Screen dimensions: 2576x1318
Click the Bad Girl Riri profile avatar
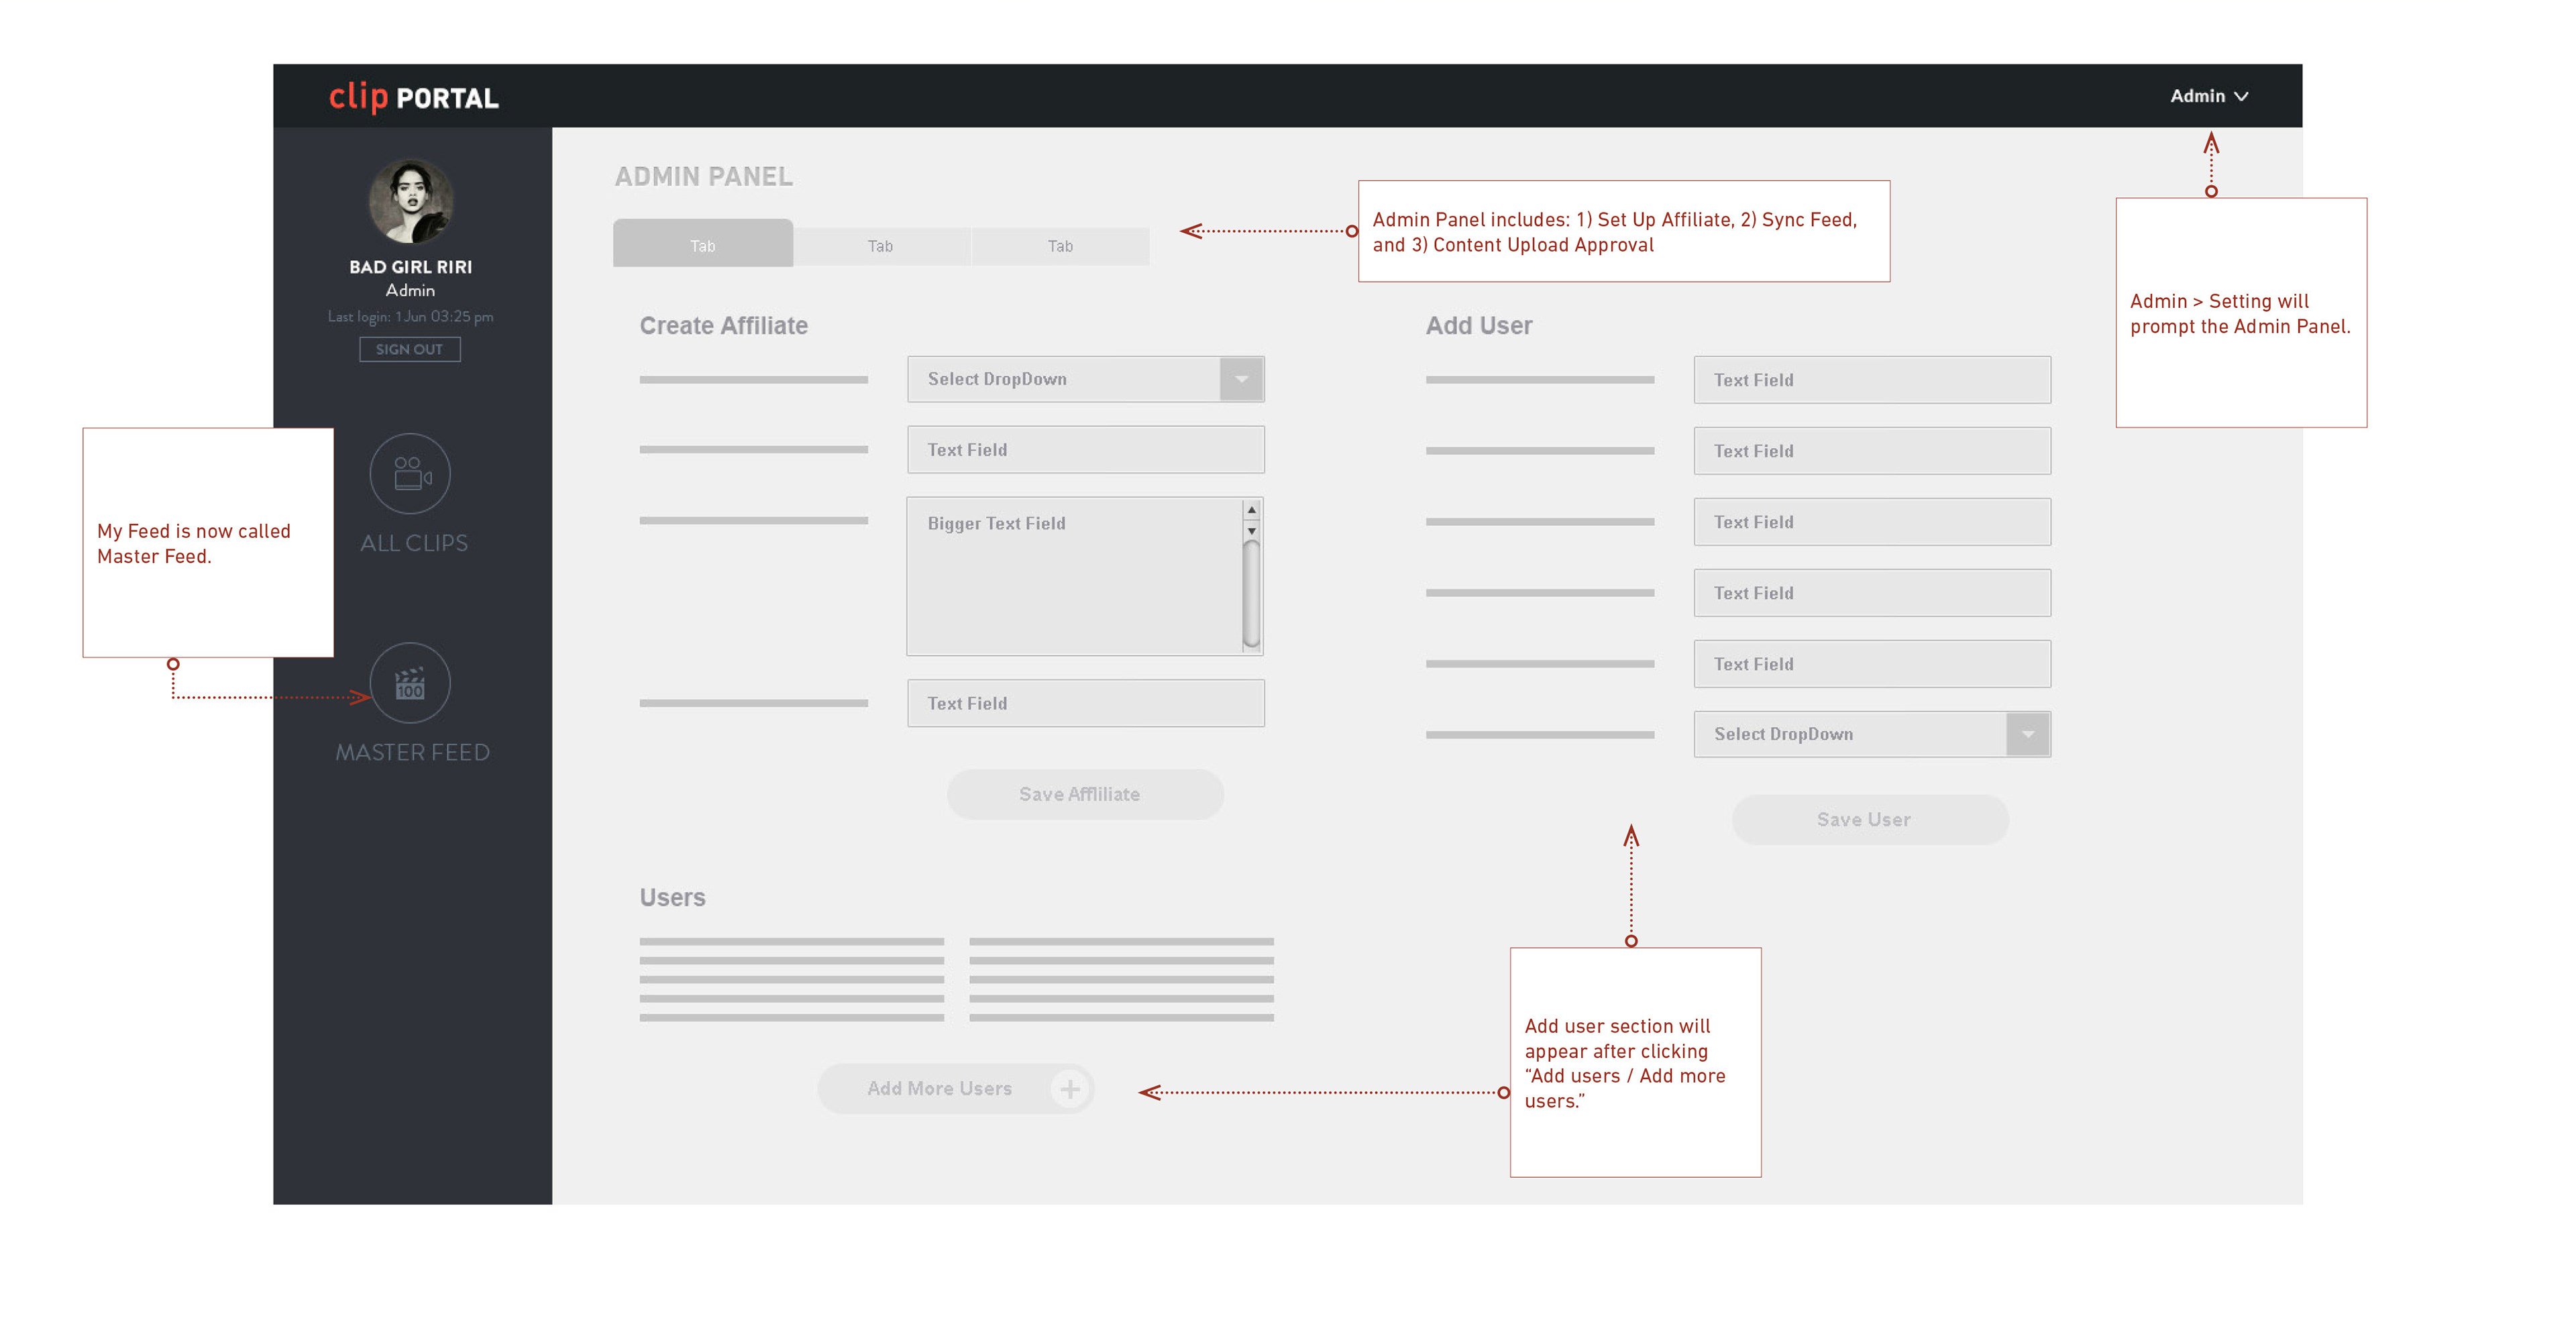tap(410, 201)
